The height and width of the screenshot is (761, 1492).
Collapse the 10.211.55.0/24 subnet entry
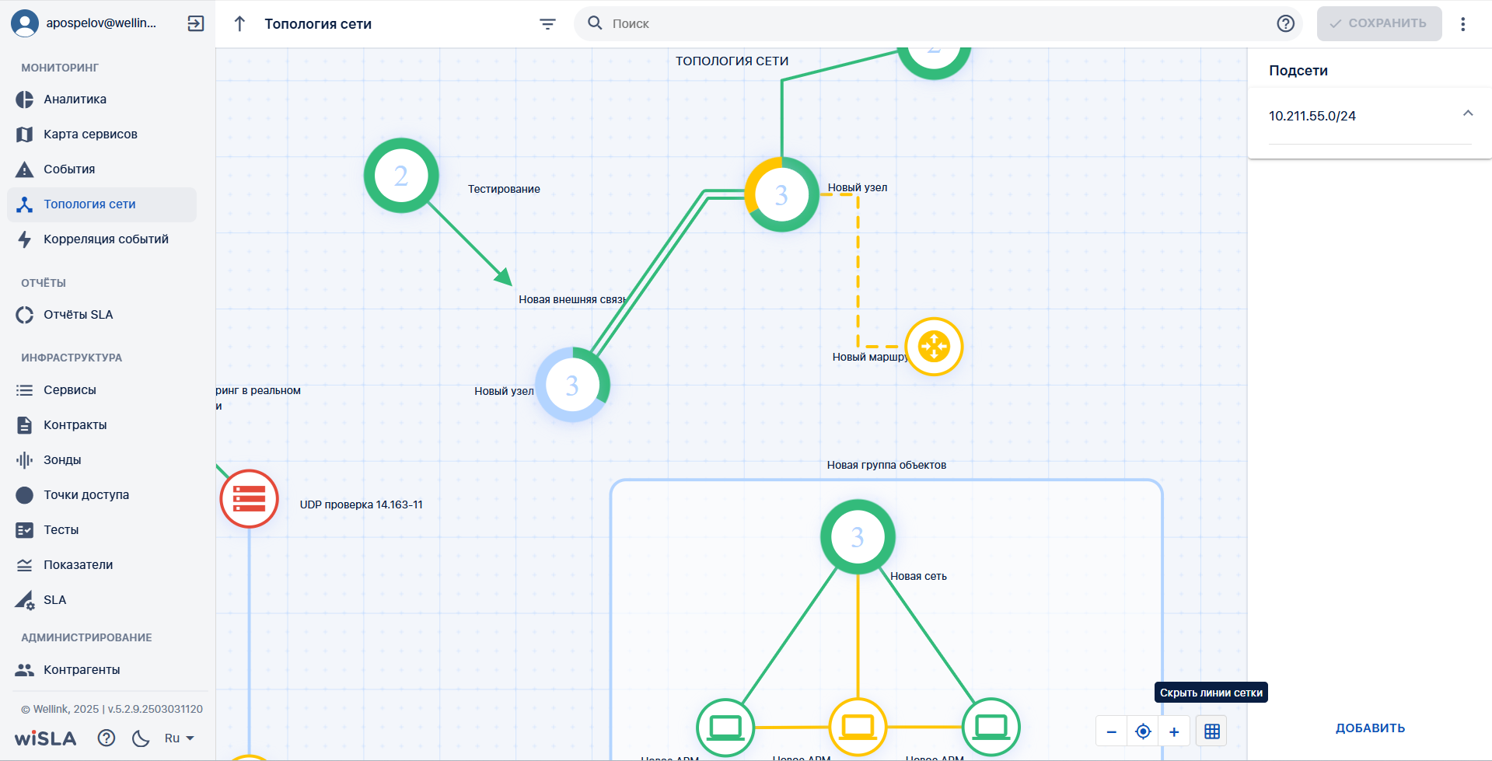tap(1468, 113)
